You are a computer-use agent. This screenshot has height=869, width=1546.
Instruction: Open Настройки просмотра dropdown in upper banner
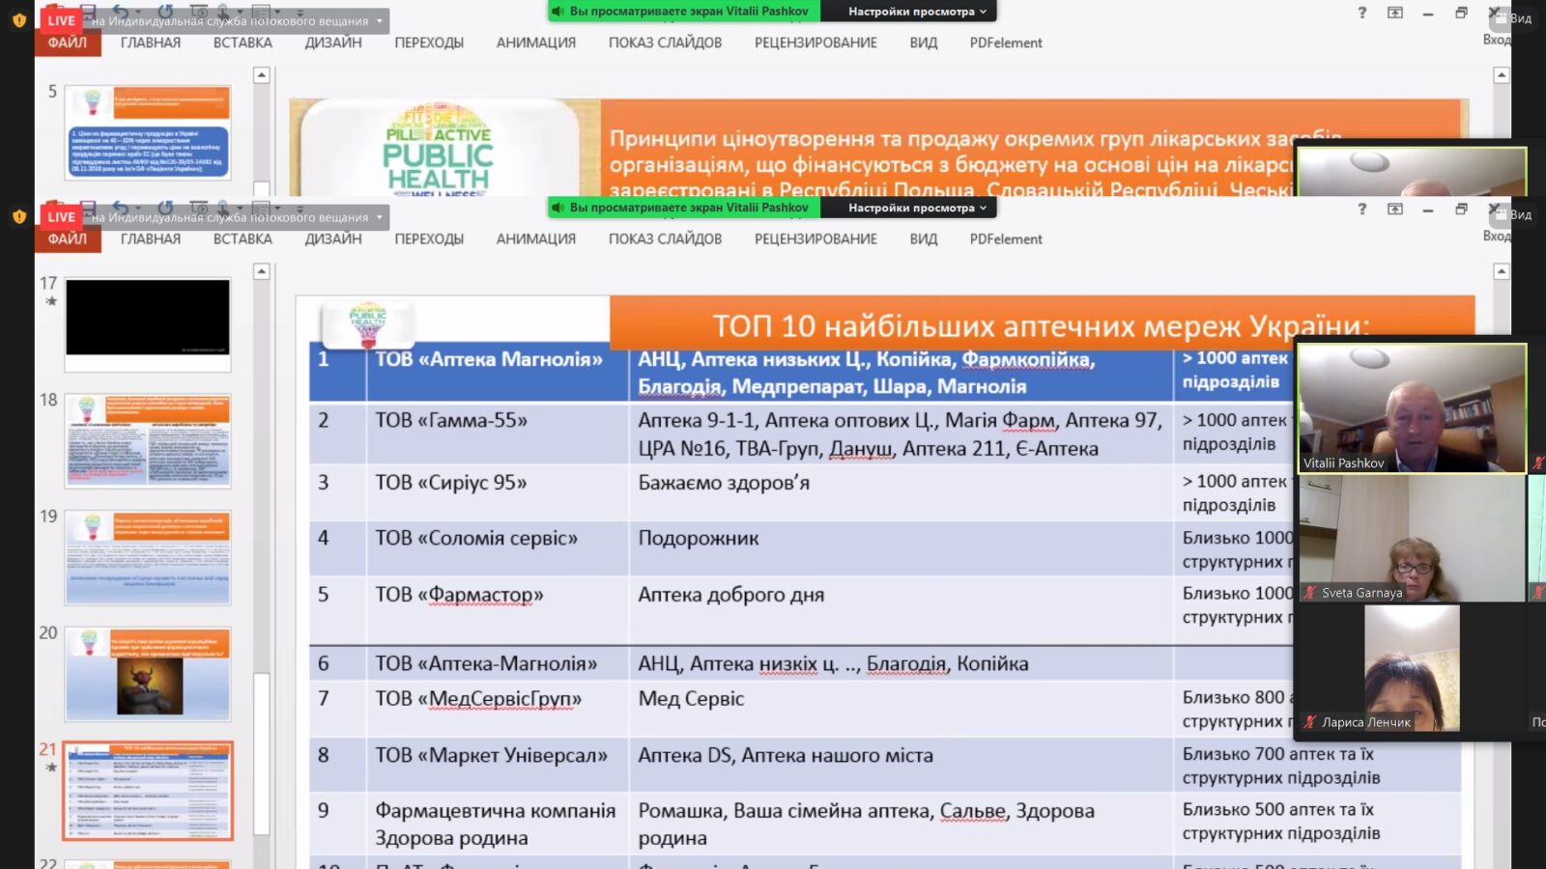917,12
